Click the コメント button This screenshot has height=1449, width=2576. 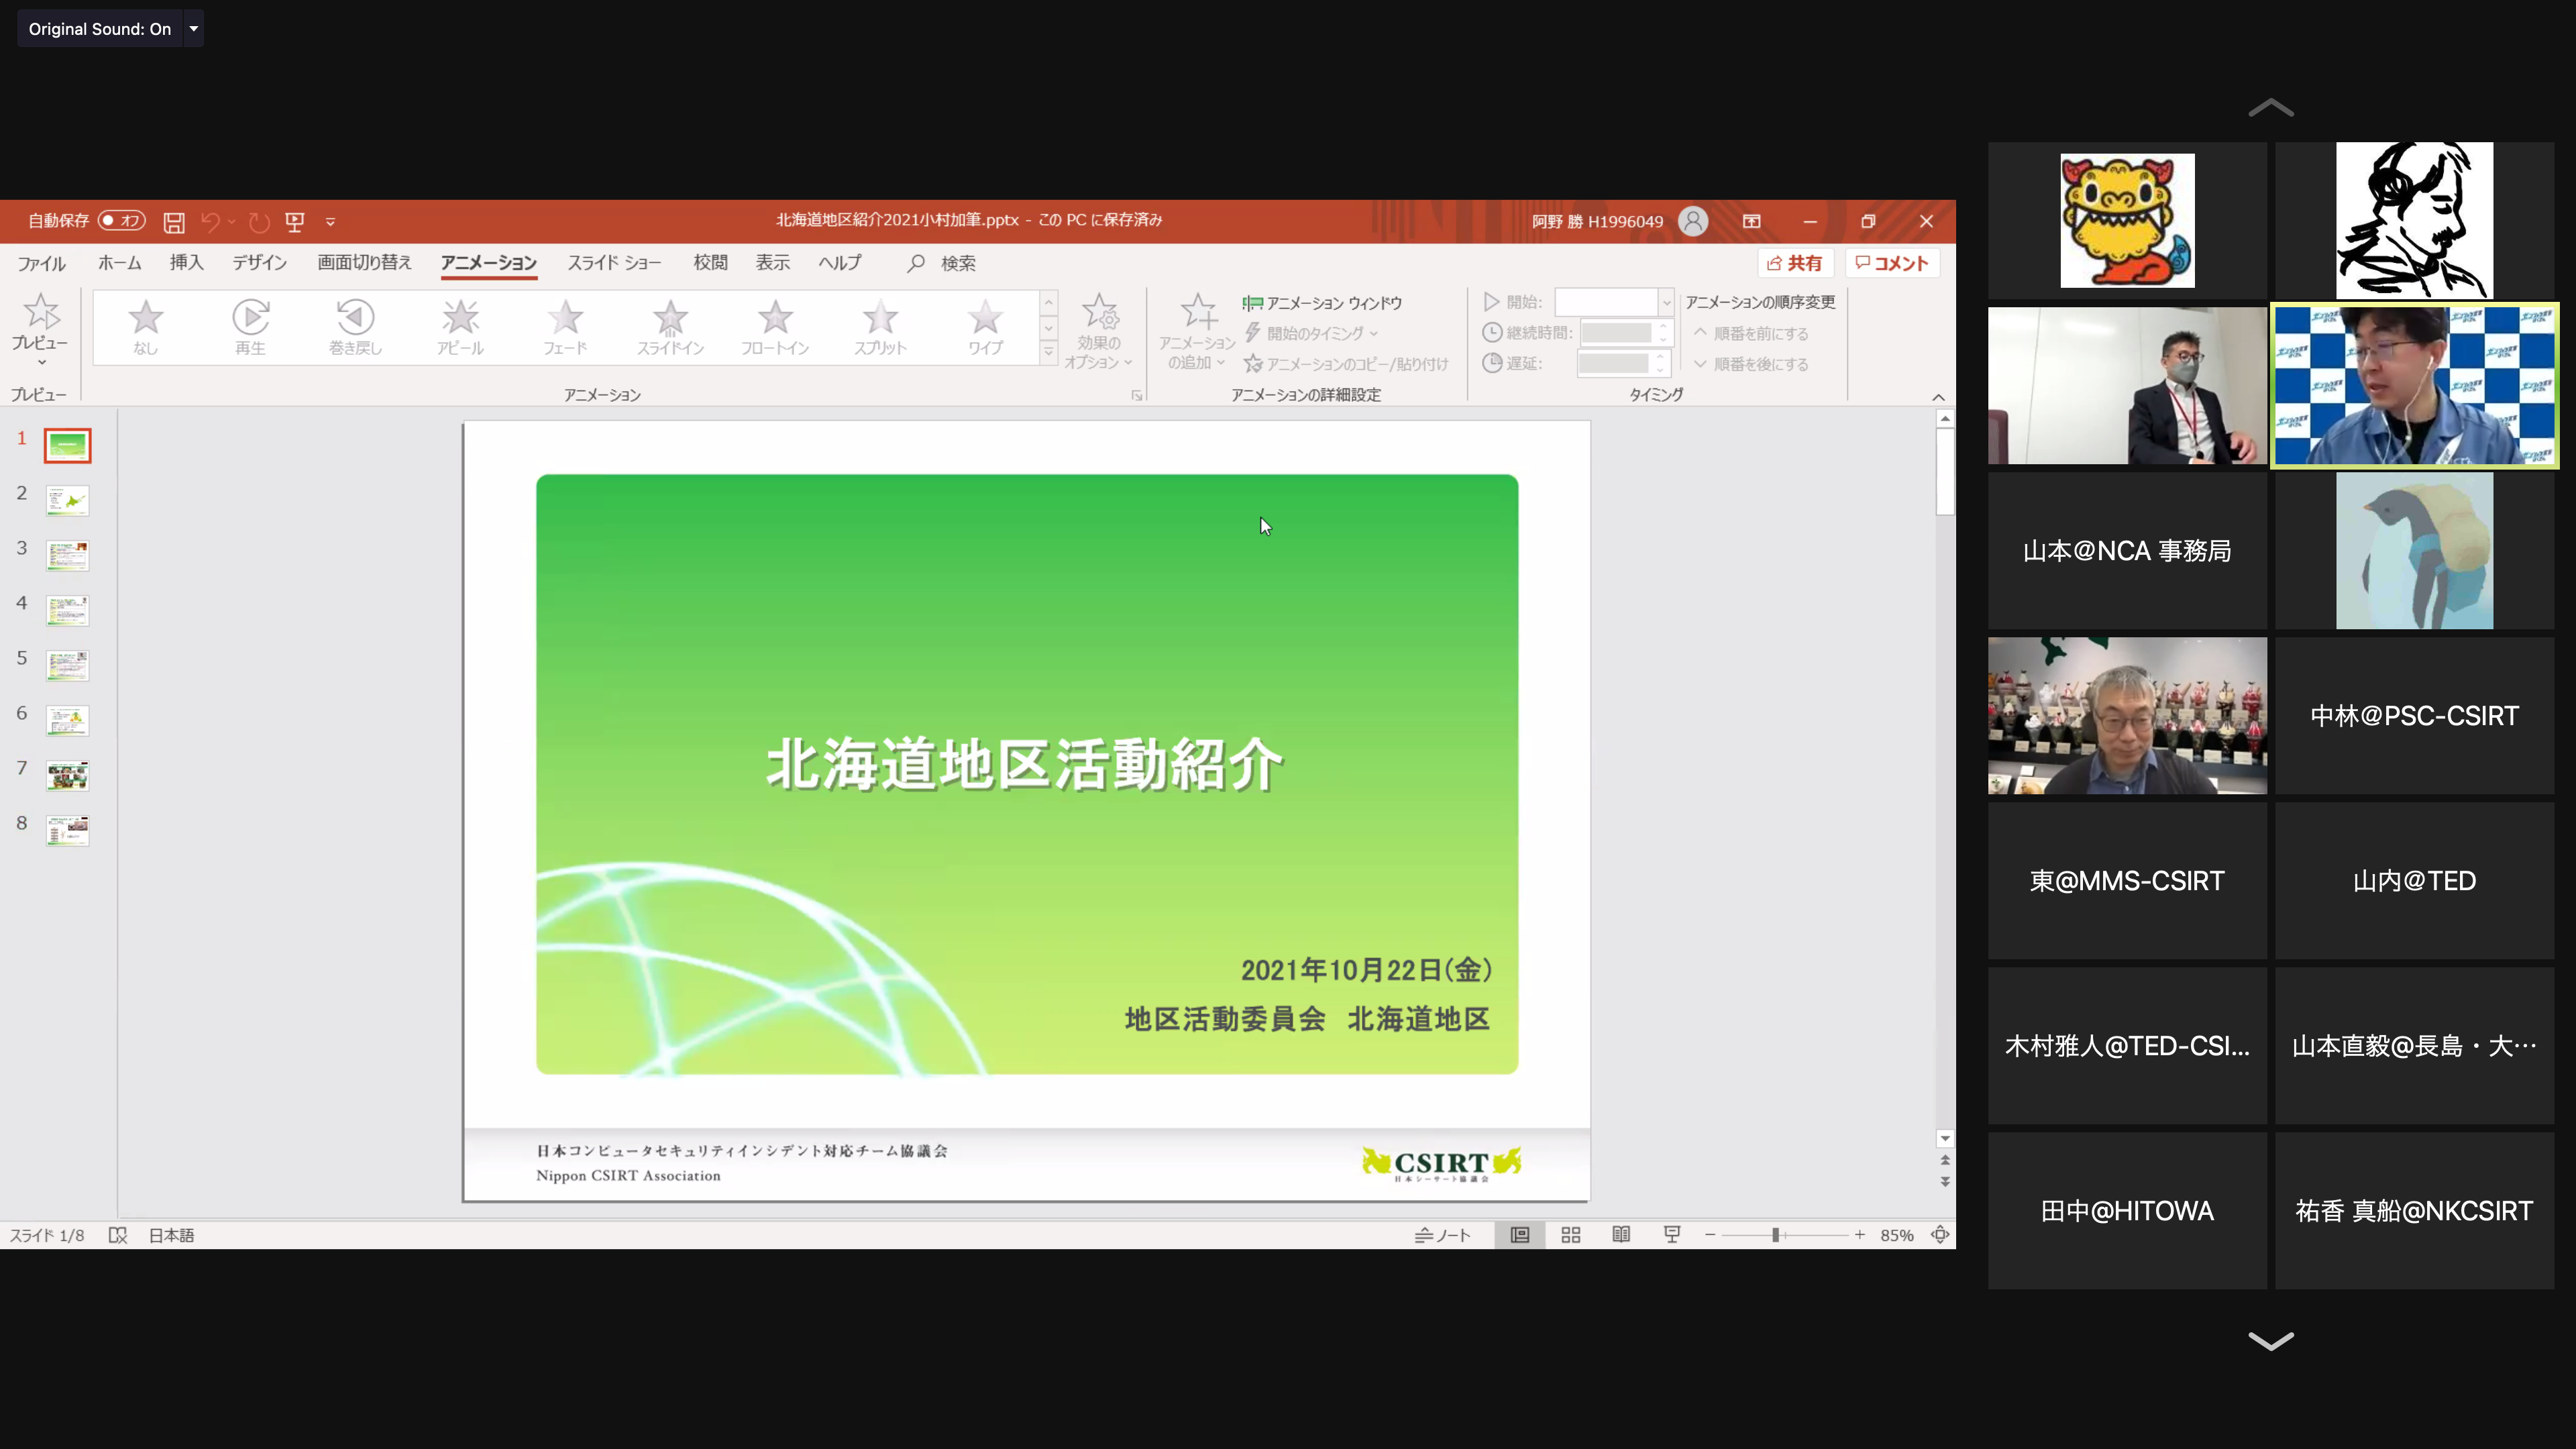1892,263
